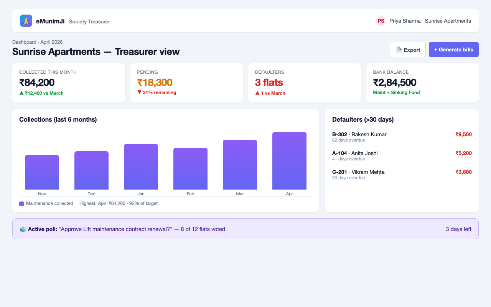Click the green up-arrow beside ₹12,400 vs March
This screenshot has width=491, height=307.
21,93
